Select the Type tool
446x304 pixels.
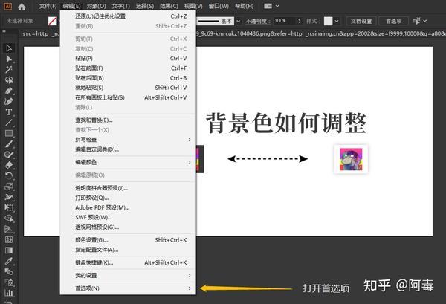coord(9,112)
